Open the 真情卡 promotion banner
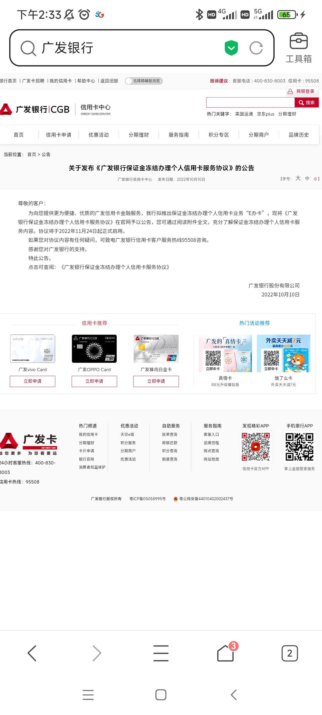This screenshot has height=715, width=322. click(x=225, y=353)
